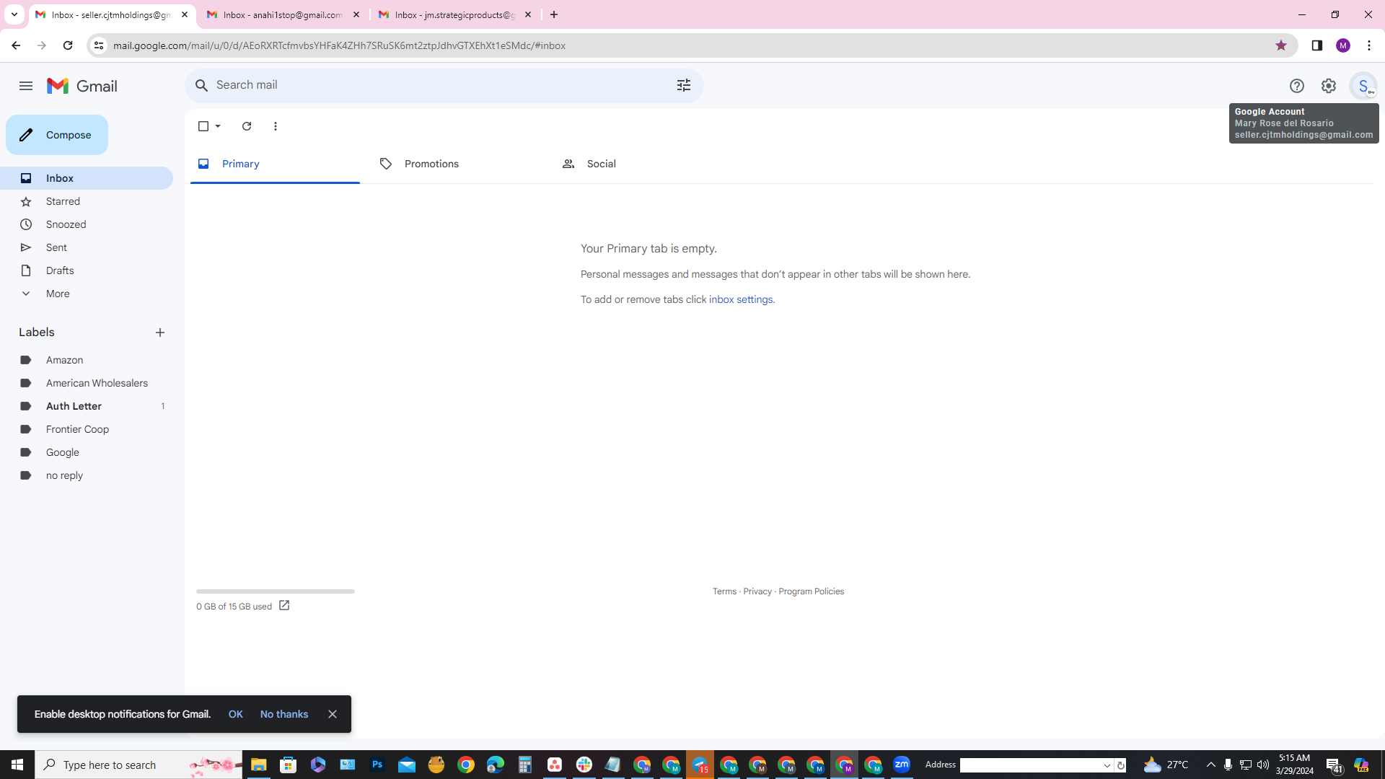The image size is (1385, 779).
Task: Click the Windows taskbar search box
Action: tap(138, 765)
